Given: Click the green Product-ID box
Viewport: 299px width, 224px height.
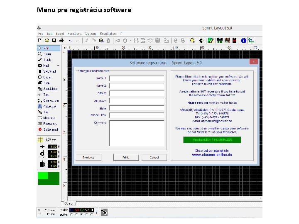Looking at the screenshot, I should tap(212, 140).
